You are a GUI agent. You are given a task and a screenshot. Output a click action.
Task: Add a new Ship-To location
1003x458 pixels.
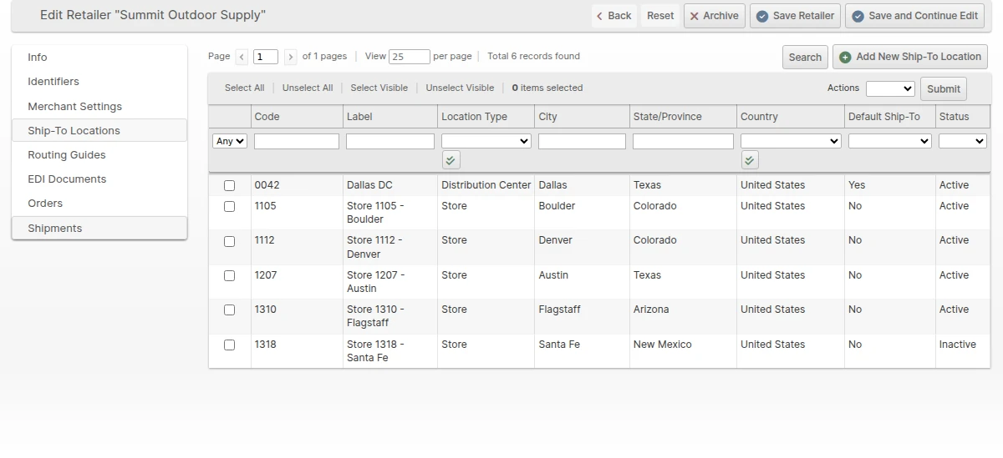click(910, 57)
